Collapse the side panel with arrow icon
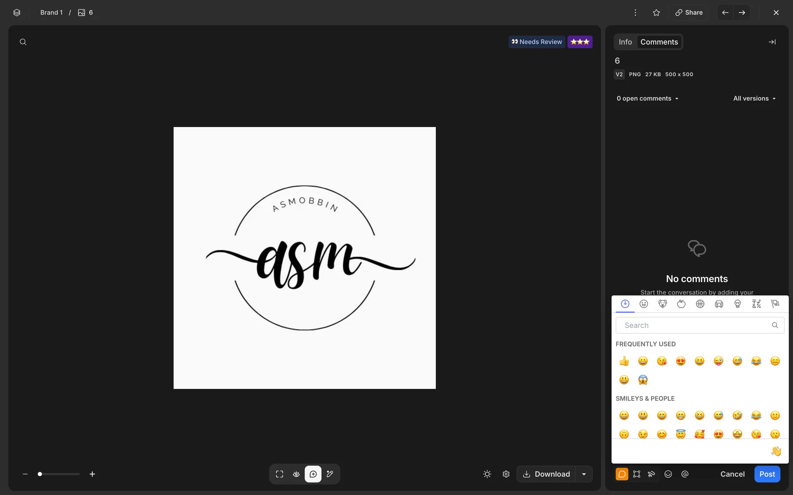 (x=772, y=42)
